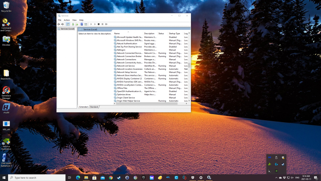Screen dimensions: 321x181
Task: Click the Forward arrow in Services toolbar
Action: pos(63,24)
